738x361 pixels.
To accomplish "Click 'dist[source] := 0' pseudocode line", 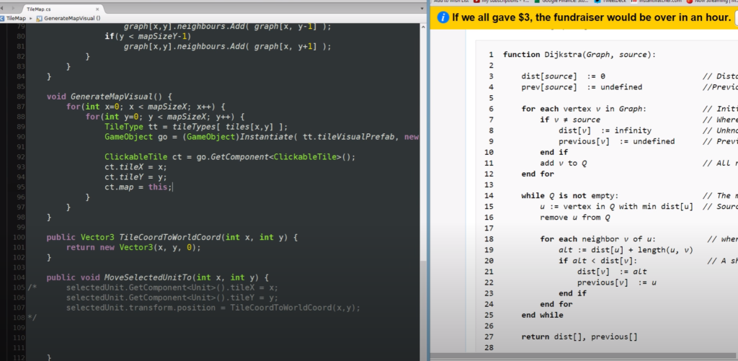I will 563,76.
